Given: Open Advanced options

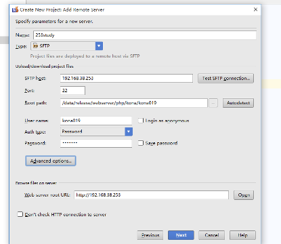Looking at the screenshot, I should point(51,161).
